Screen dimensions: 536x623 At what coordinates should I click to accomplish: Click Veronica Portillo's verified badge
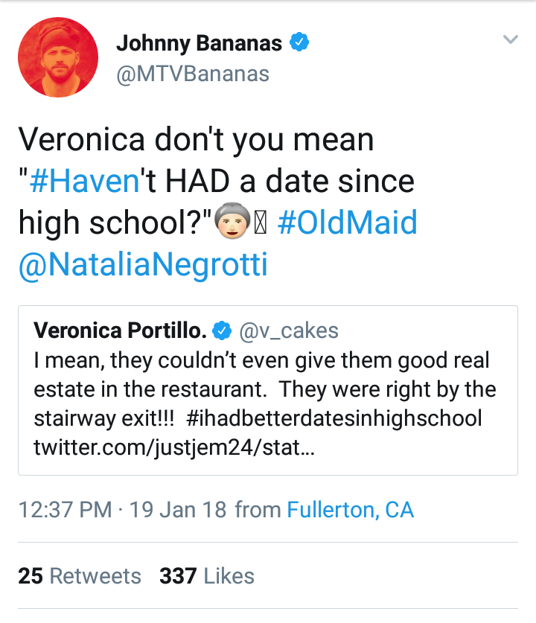point(222,330)
